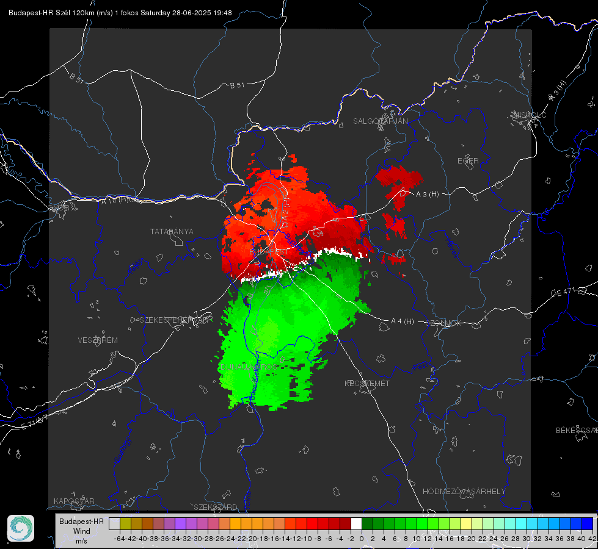The width and height of the screenshot is (598, 549).
Task: Click the DUNAÚJVÁROS city label
Action: click(x=249, y=367)
